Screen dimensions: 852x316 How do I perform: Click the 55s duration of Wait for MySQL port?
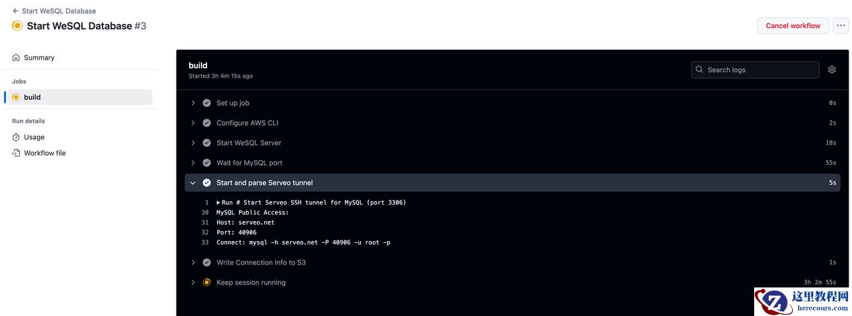click(x=831, y=163)
